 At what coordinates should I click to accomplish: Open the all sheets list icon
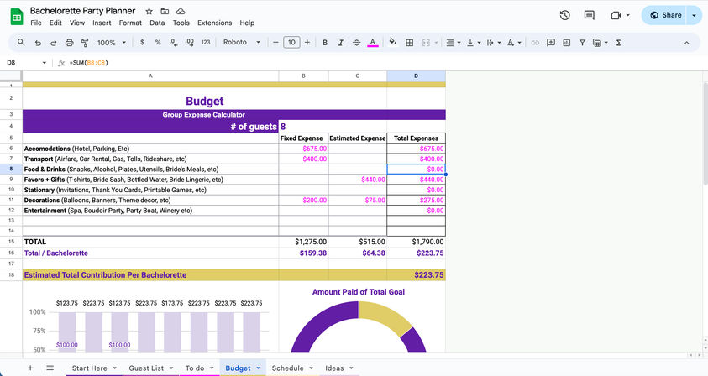pos(50,368)
